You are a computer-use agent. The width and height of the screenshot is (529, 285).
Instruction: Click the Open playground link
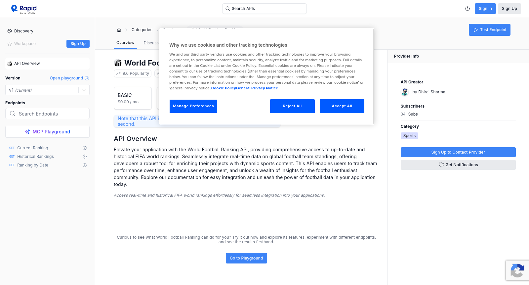[69, 78]
